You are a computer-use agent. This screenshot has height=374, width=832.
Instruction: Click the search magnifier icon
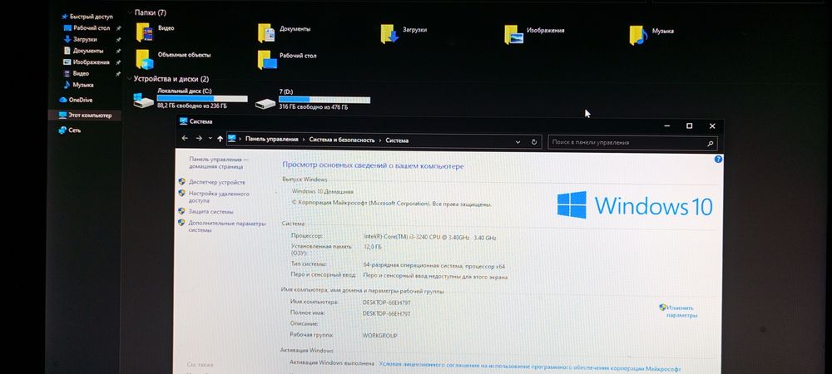click(710, 143)
